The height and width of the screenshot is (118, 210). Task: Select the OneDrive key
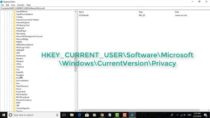point(20,67)
